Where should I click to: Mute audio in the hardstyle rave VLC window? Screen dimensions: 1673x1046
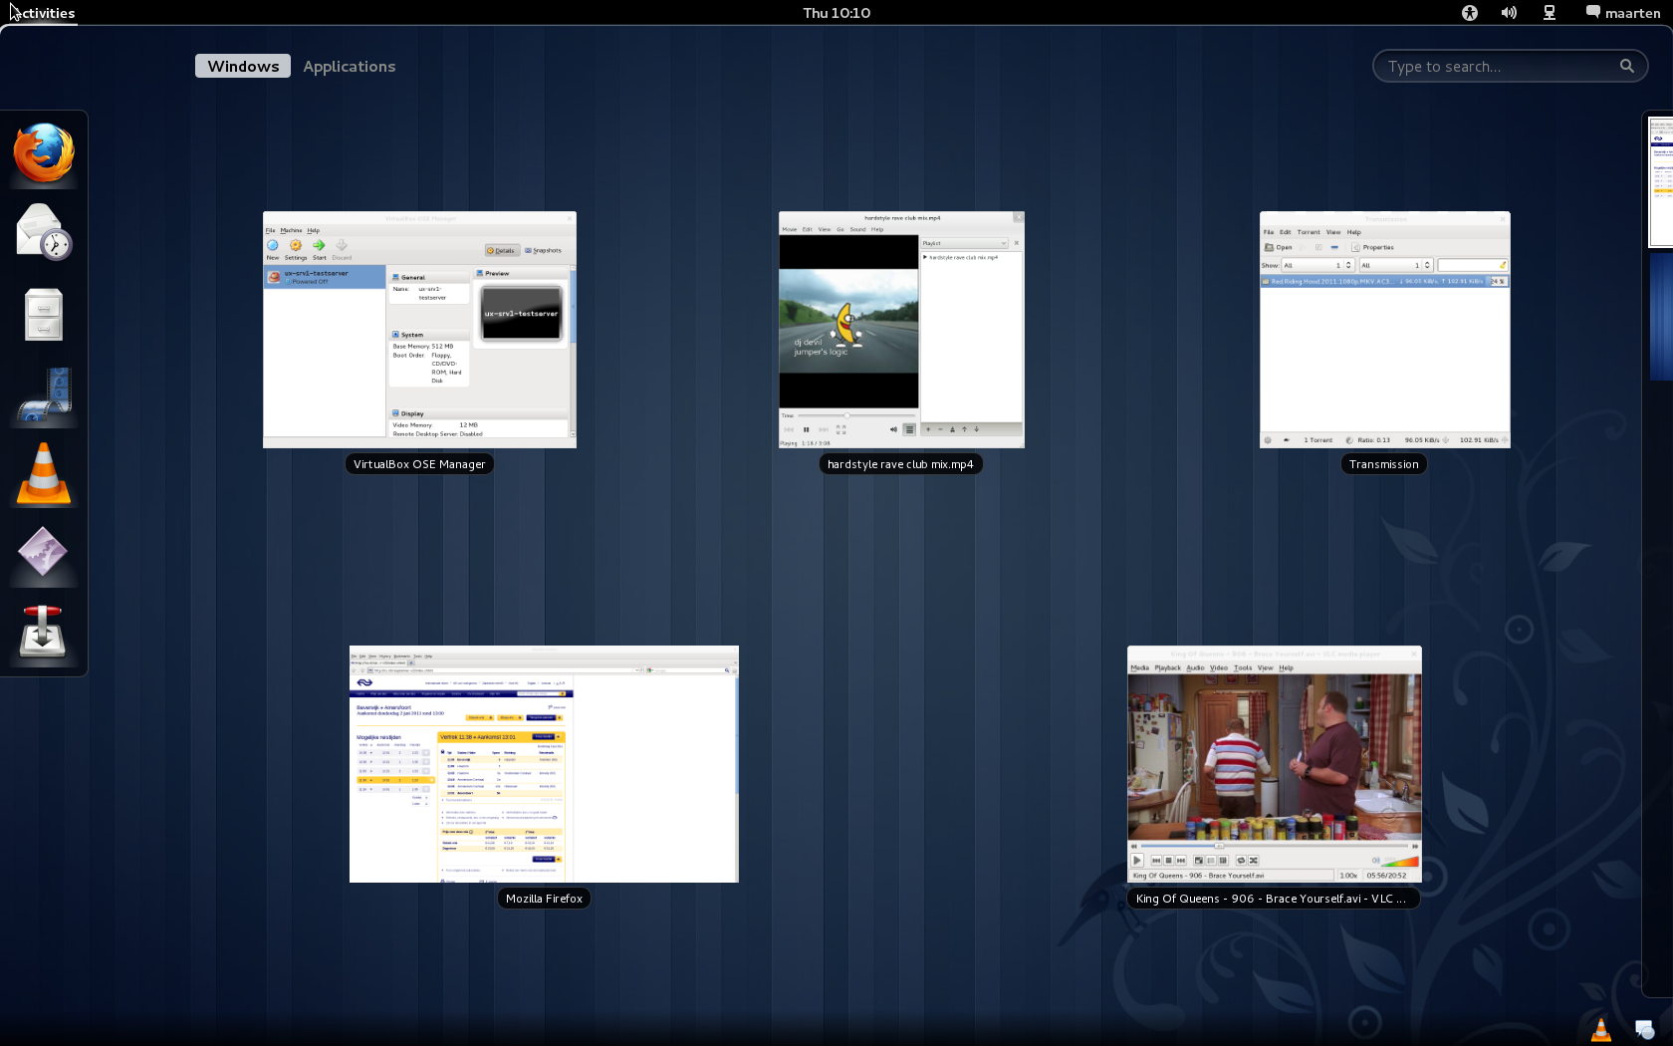click(893, 429)
